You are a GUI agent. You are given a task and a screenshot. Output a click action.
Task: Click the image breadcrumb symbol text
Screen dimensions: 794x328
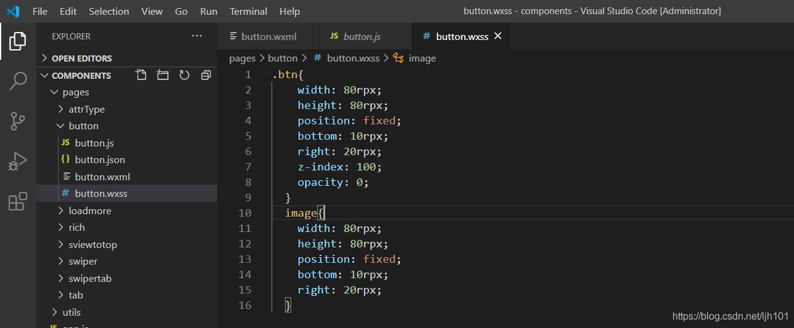click(422, 58)
